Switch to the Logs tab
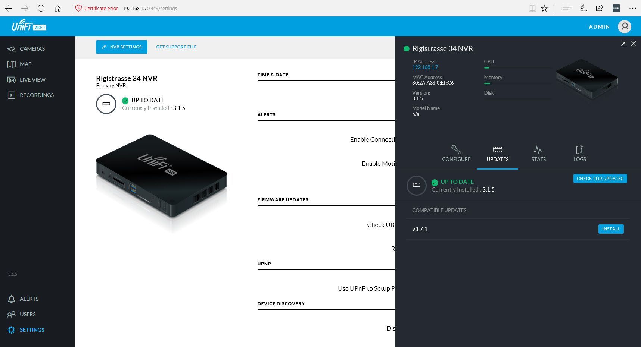 click(x=580, y=154)
